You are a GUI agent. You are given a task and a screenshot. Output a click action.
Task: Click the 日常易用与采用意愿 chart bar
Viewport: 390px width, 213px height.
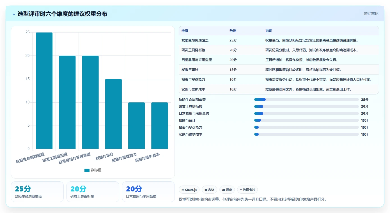coord(90,102)
